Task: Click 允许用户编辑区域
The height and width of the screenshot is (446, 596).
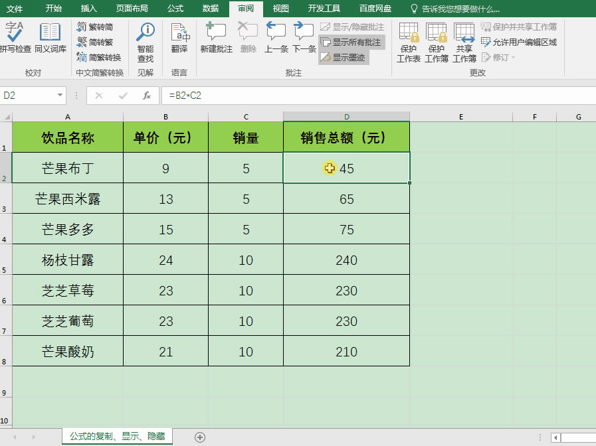Action: click(x=526, y=41)
